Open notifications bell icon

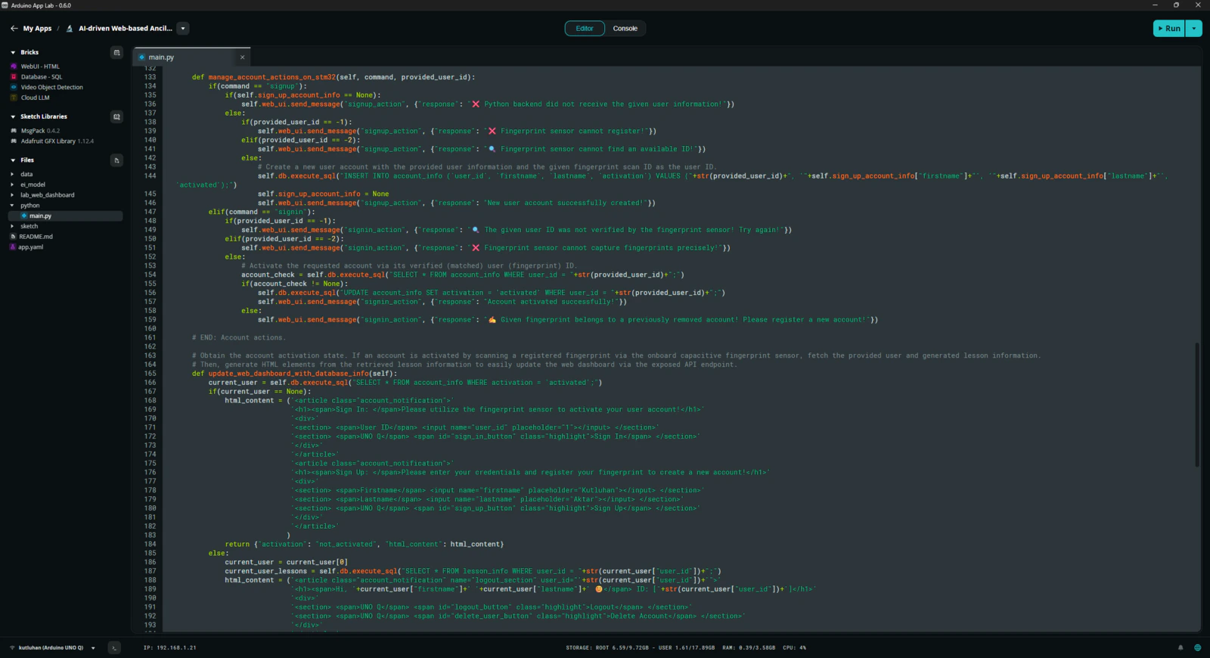coord(1181,647)
